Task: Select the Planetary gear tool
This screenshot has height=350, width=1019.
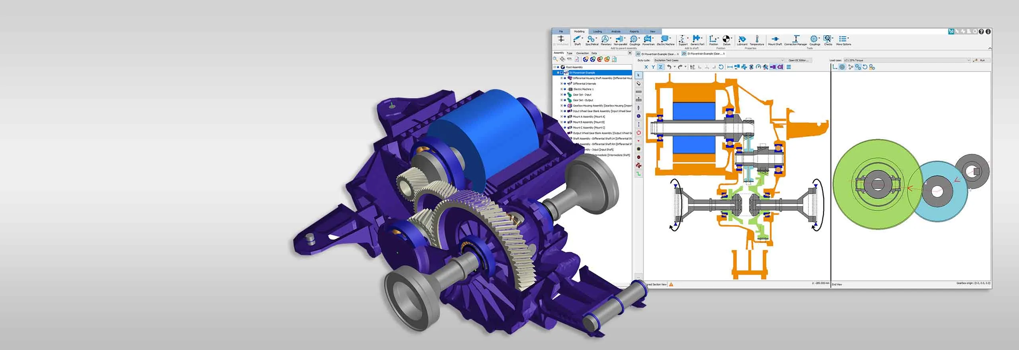Action: [605, 40]
